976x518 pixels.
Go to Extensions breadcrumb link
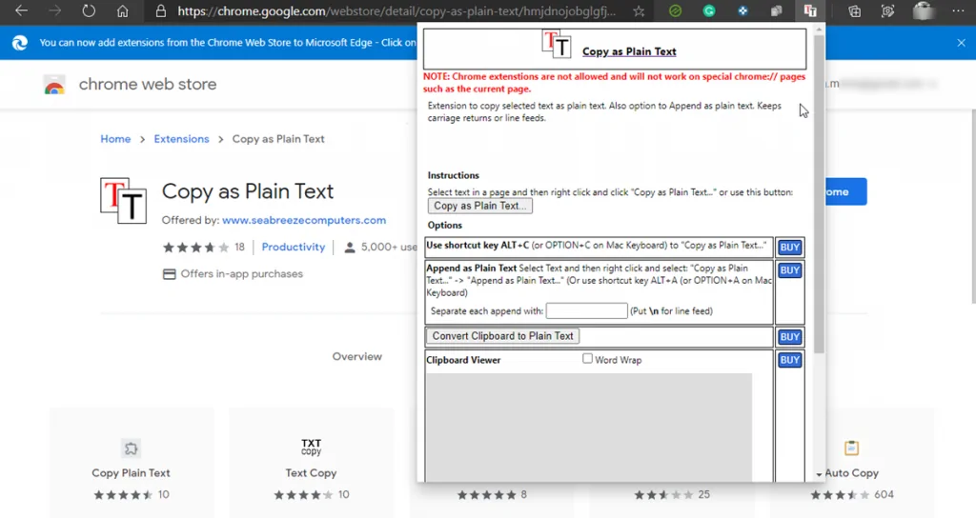pyautogui.click(x=182, y=139)
